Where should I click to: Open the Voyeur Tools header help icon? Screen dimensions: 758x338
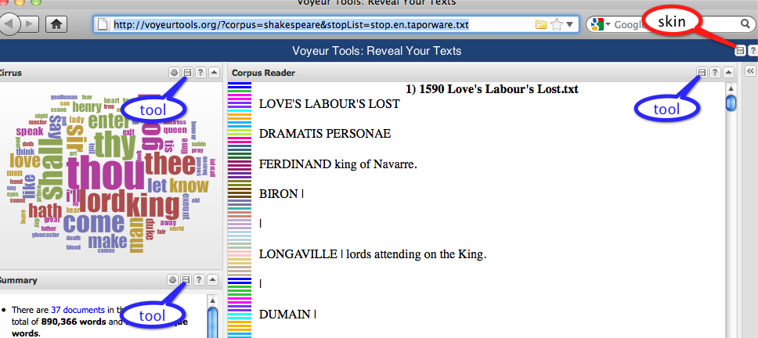[753, 51]
